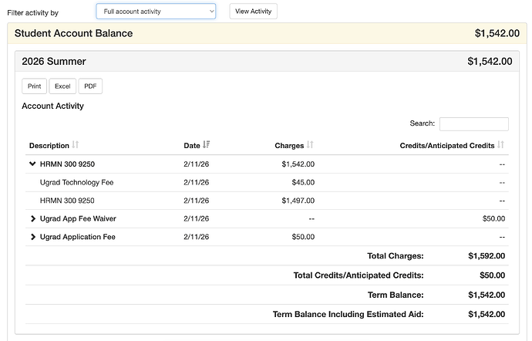Click the Total Charges amount $1,592.00
The width and height of the screenshot is (532, 341).
[x=487, y=256]
